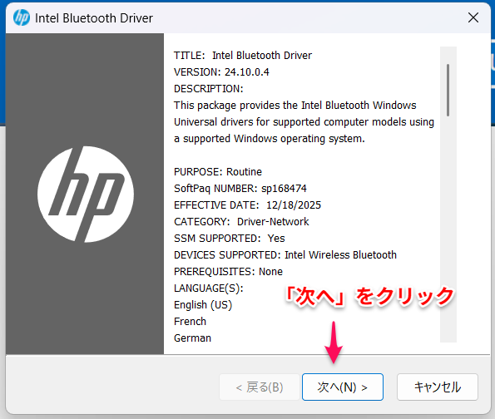The image size is (495, 419).
Task: Click the VERSION: 24.10.0.4 line
Action: pyautogui.click(x=221, y=72)
